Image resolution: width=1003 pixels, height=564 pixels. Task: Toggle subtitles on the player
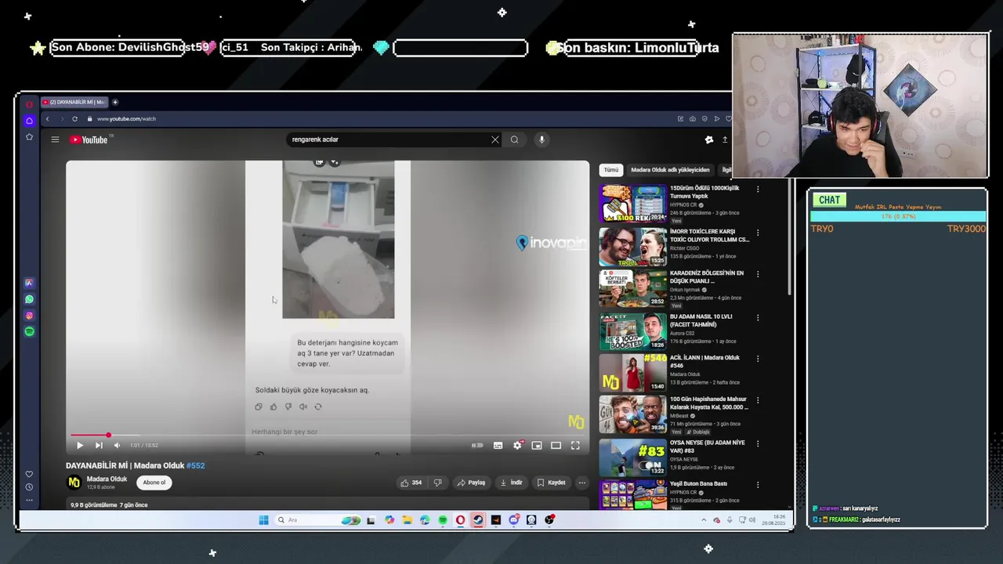tap(498, 445)
